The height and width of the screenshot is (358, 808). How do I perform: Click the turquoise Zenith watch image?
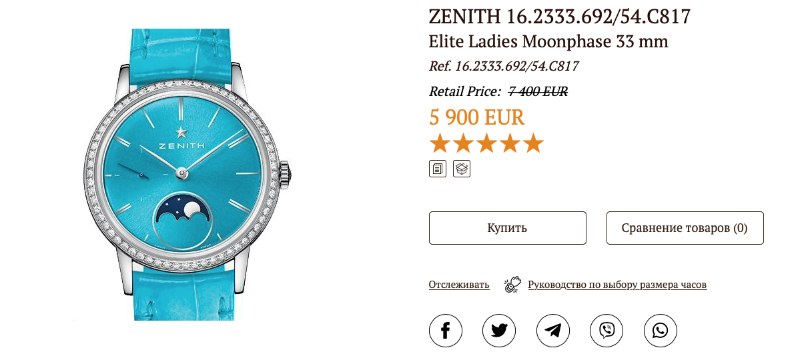(189, 175)
